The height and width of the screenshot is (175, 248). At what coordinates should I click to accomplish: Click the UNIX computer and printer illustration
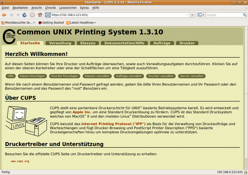point(26,121)
